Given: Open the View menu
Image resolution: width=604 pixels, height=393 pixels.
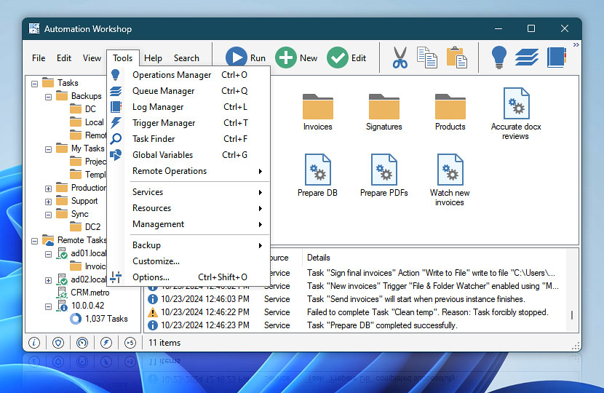Looking at the screenshot, I should coord(92,58).
